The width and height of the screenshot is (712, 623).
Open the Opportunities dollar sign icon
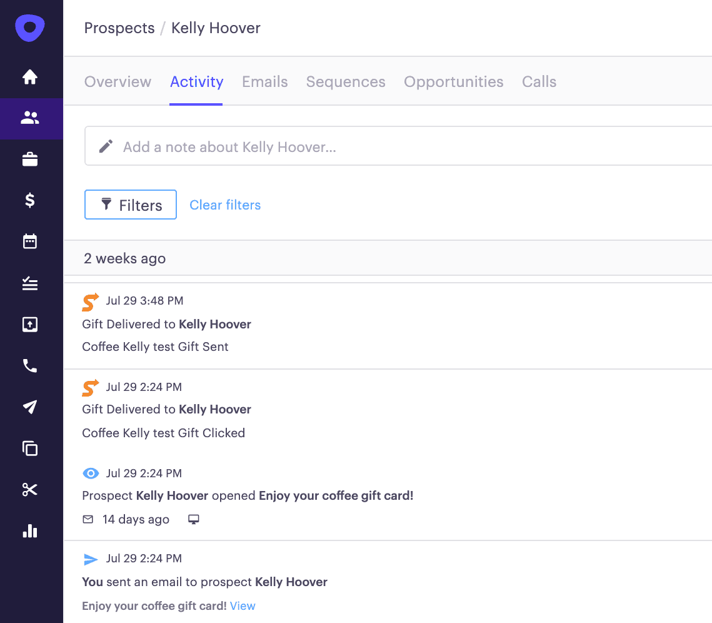coord(30,200)
